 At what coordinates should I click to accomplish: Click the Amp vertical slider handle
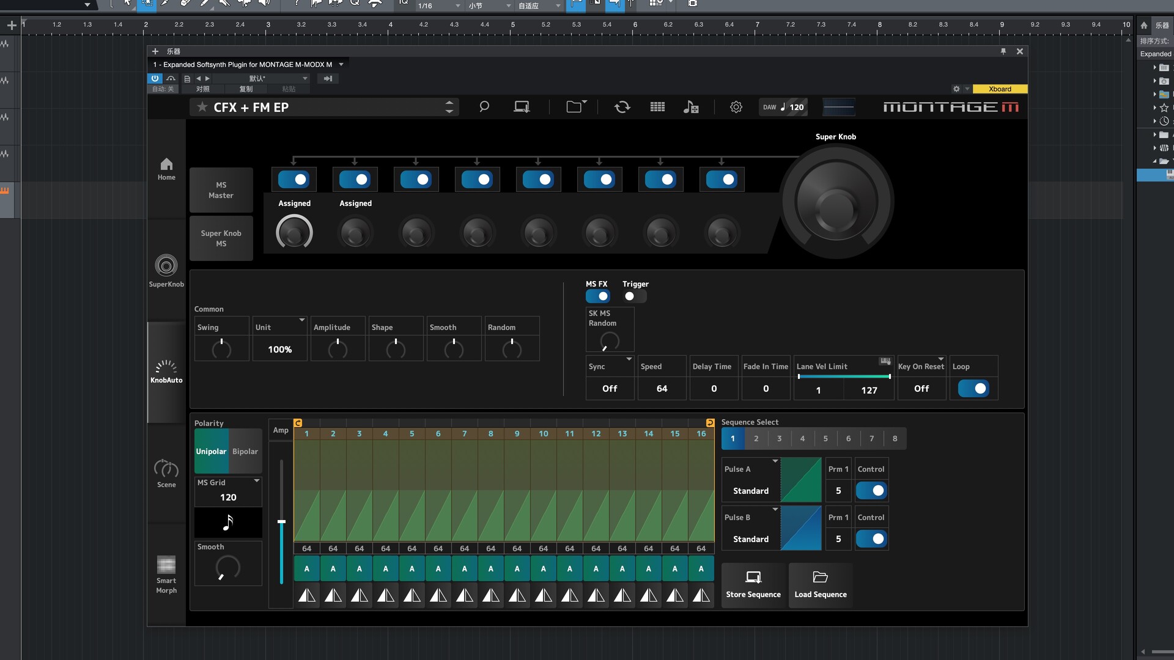click(281, 522)
